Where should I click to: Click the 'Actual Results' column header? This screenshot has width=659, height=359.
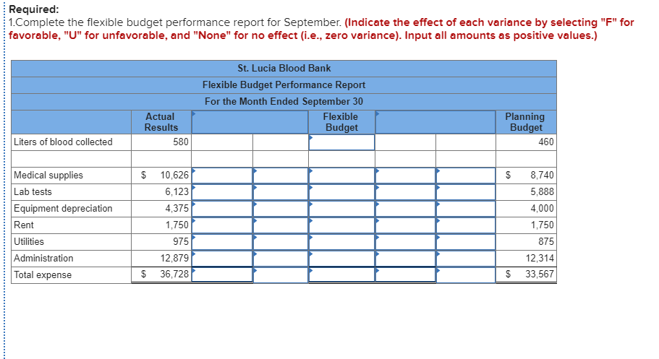pyautogui.click(x=161, y=122)
